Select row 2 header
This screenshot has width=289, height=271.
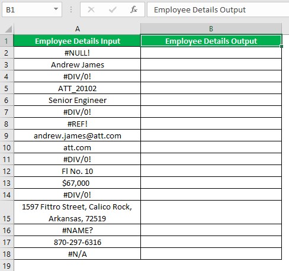click(7, 53)
